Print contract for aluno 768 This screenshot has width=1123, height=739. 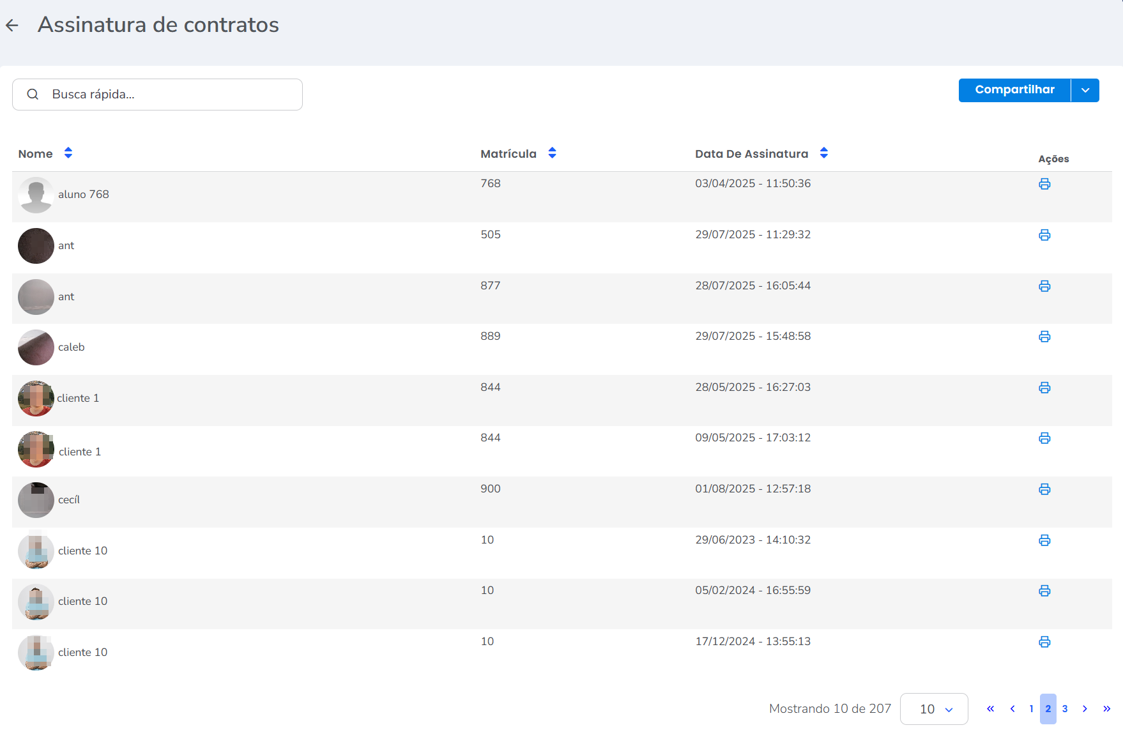coord(1044,184)
